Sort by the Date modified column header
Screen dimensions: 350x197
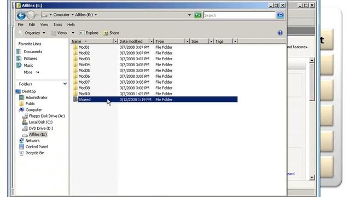[x=133, y=42]
